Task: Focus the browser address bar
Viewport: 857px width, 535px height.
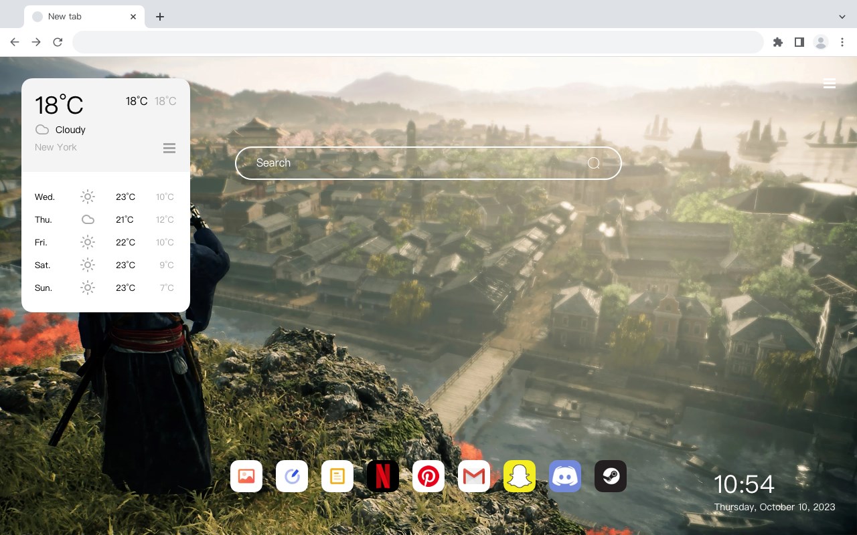Action: [418, 42]
